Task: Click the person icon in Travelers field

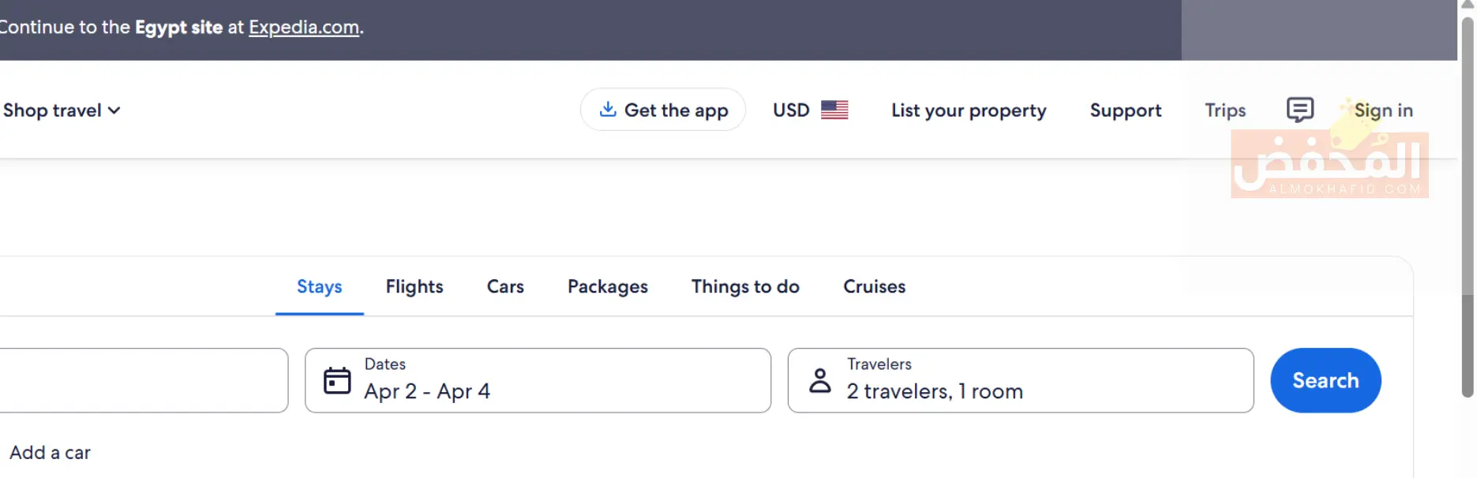Action: (x=820, y=380)
